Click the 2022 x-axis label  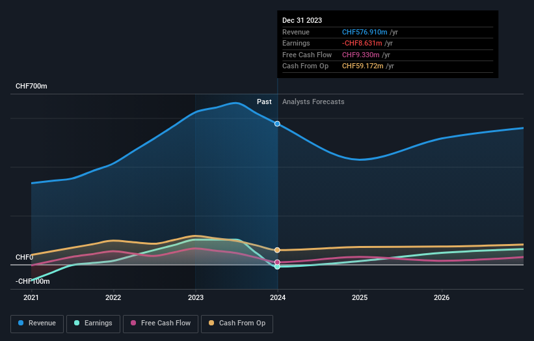(x=113, y=298)
